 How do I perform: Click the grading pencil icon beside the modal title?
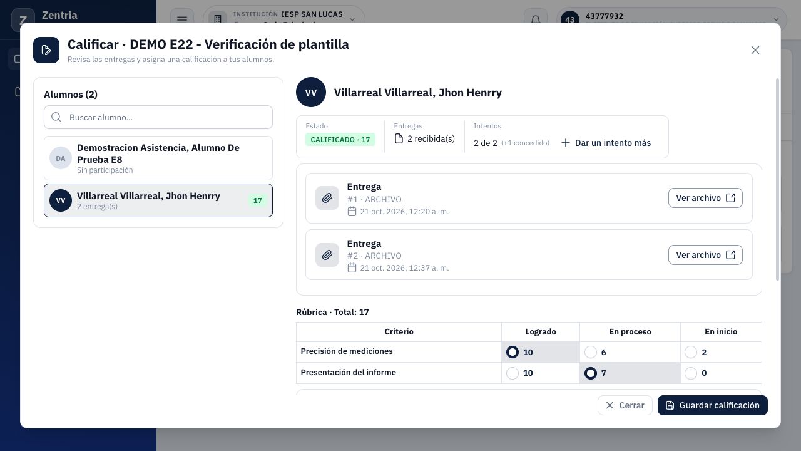[x=46, y=51]
